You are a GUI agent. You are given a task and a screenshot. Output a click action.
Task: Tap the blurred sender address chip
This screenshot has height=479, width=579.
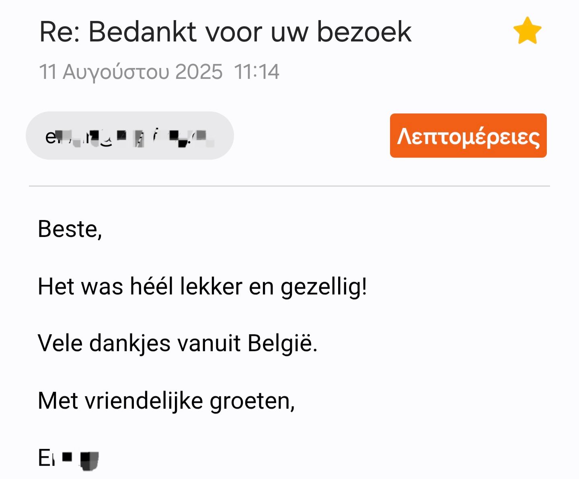click(x=129, y=136)
